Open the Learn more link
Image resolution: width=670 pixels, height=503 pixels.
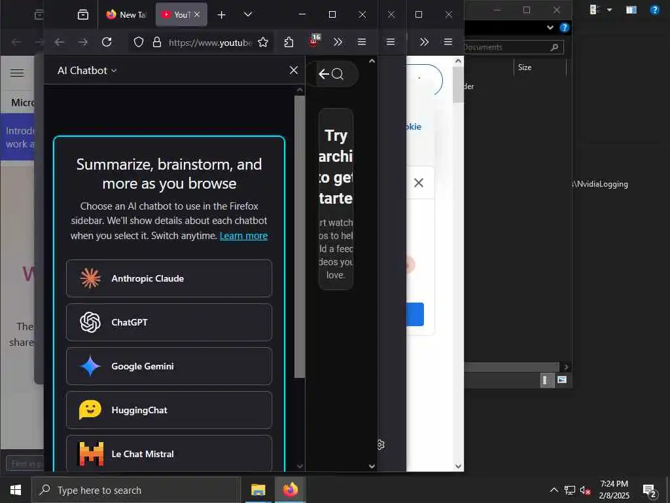243,236
